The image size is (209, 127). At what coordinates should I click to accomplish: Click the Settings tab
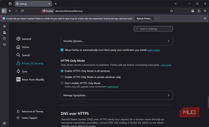[x=33, y=4]
